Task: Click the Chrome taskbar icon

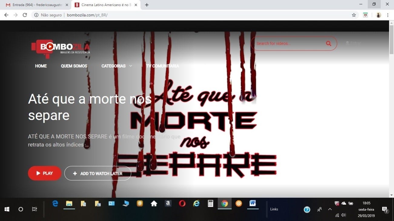Action: (224, 204)
